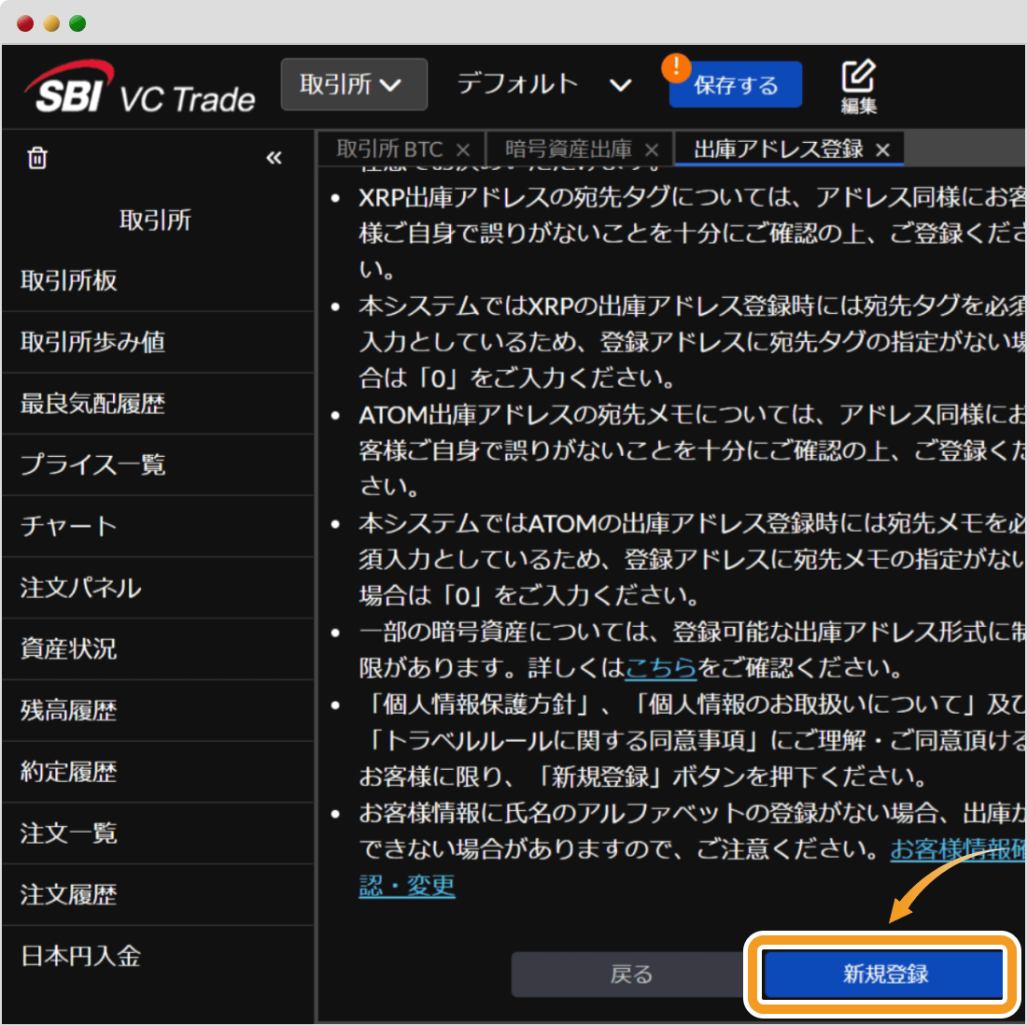The width and height of the screenshot is (1027, 1026).
Task: Click the SBI VC Trade logo
Action: pos(139,89)
